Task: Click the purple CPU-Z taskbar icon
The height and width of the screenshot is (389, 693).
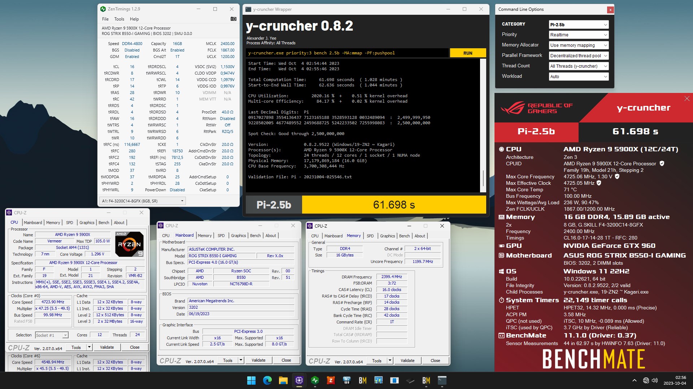Action: point(299,380)
